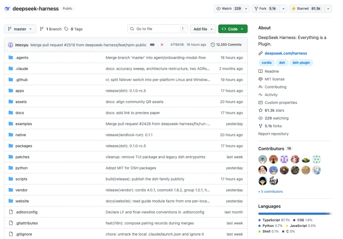Open the green Code dropdown
Screen dimensions: 343x239
[233, 29]
